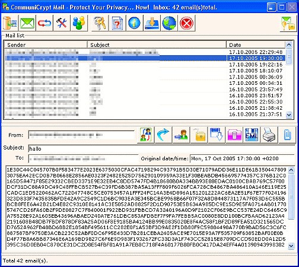Select mail dated 16.10.2005 21:37:51
The width and height of the screenshot is (299, 267).
(x=145, y=115)
